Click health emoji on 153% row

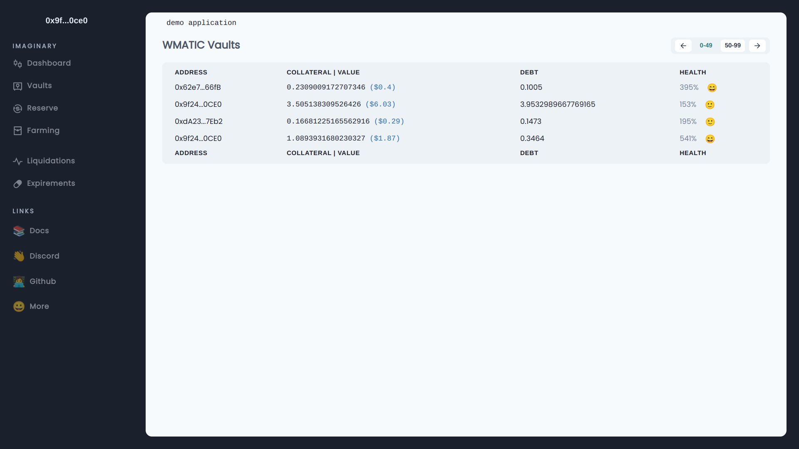[710, 105]
